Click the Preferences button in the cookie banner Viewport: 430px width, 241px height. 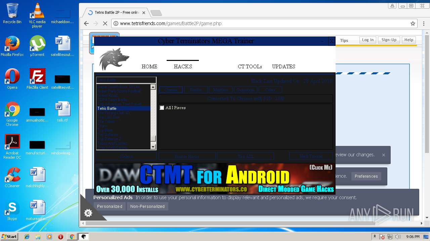point(366,176)
